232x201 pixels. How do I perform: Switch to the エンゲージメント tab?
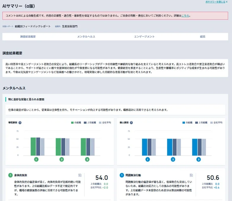pos(144,36)
